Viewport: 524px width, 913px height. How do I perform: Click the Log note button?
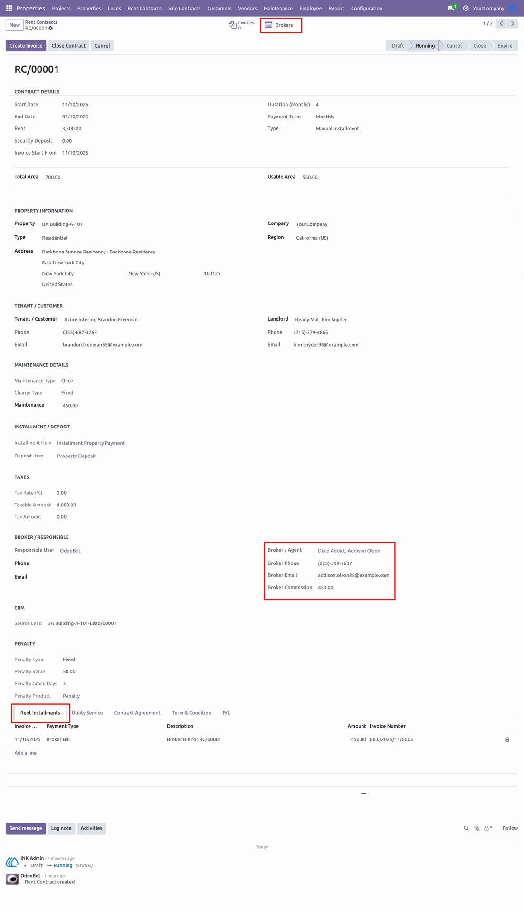(x=61, y=828)
